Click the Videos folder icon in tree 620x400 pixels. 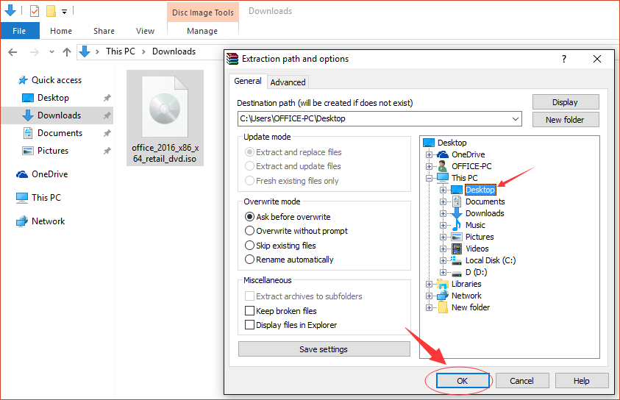pos(457,249)
